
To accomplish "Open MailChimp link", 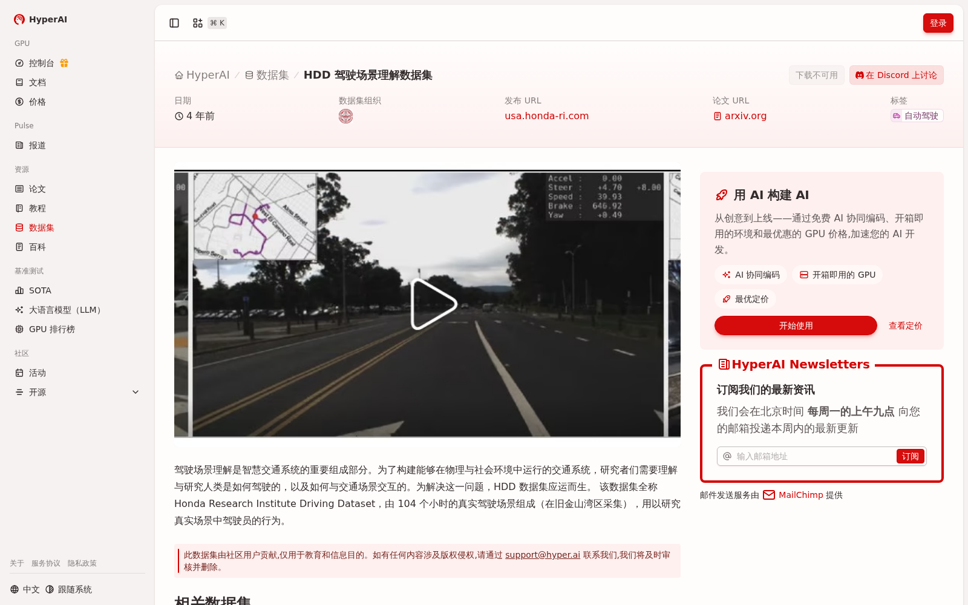I will coord(793,495).
